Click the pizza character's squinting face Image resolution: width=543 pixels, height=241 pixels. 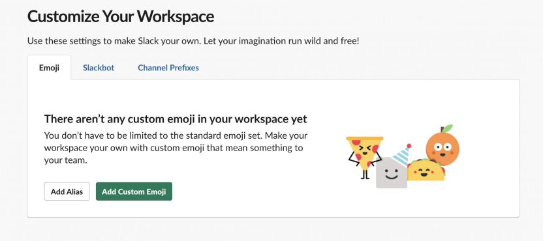click(365, 150)
